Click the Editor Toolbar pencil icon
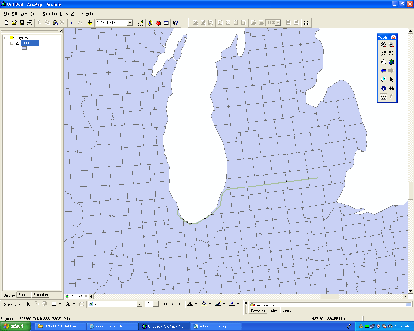 pyautogui.click(x=141, y=23)
